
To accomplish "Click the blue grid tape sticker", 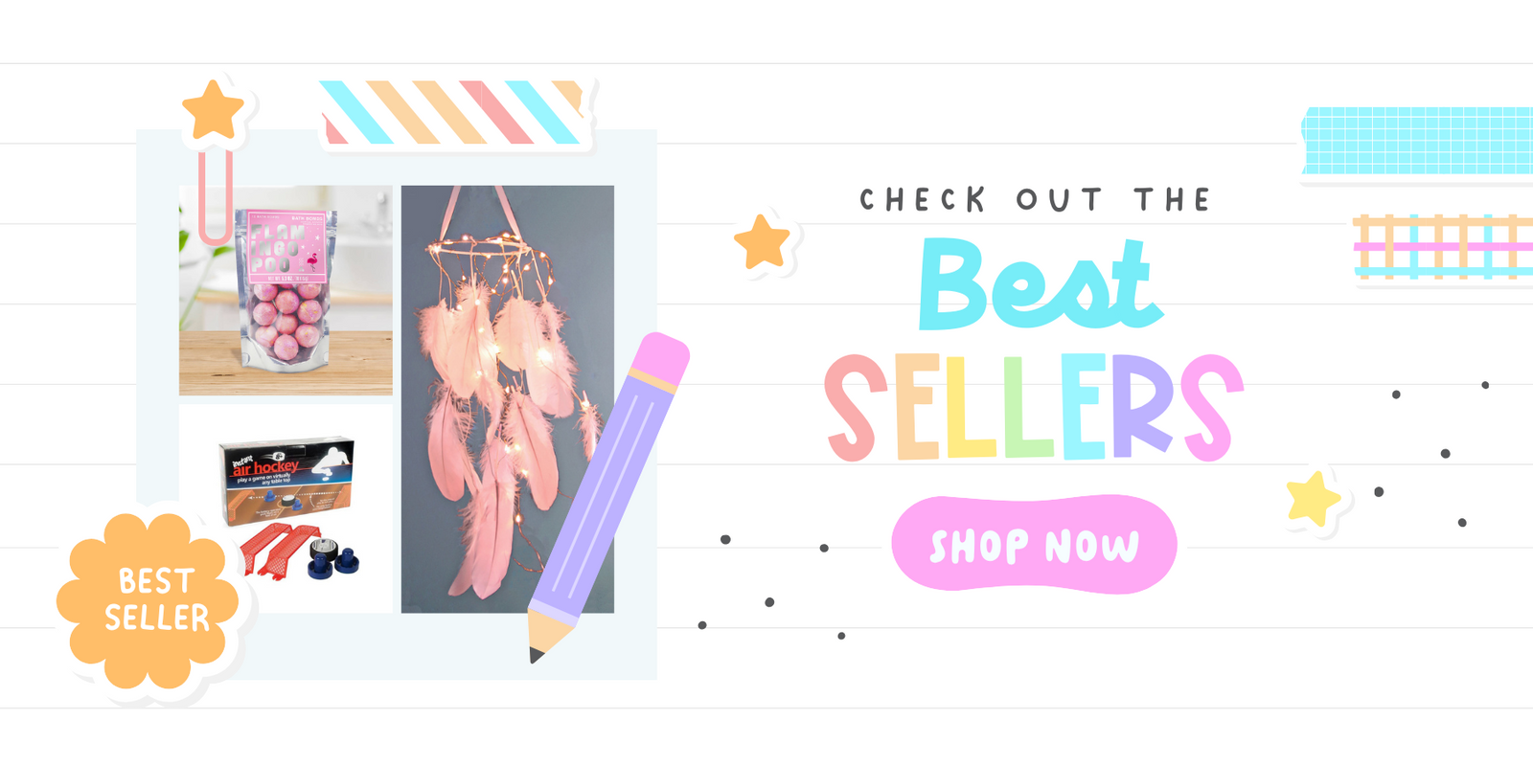I will [1417, 141].
